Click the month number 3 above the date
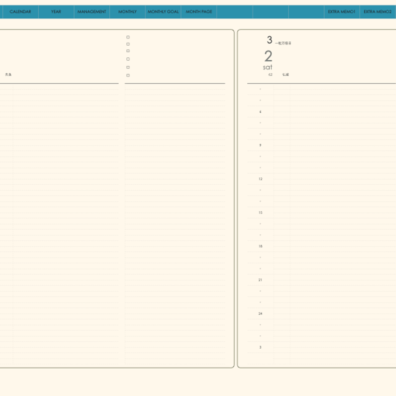 pos(269,40)
